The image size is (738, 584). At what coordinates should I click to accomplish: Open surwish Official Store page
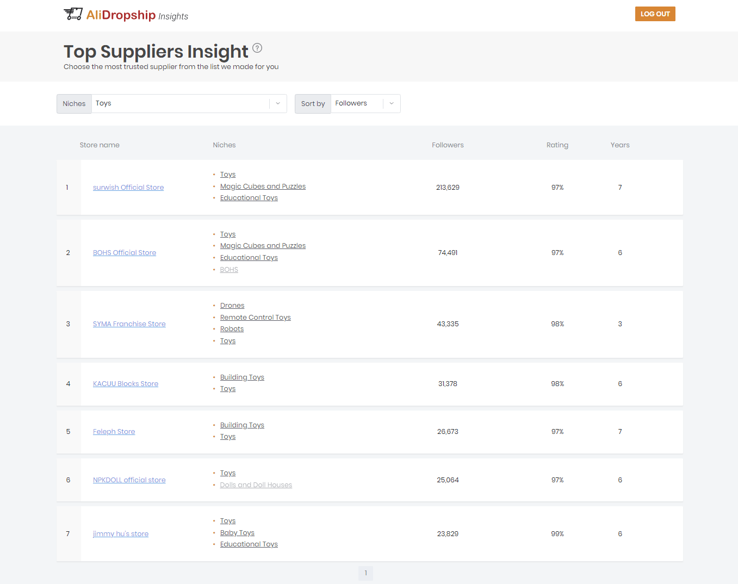click(128, 187)
